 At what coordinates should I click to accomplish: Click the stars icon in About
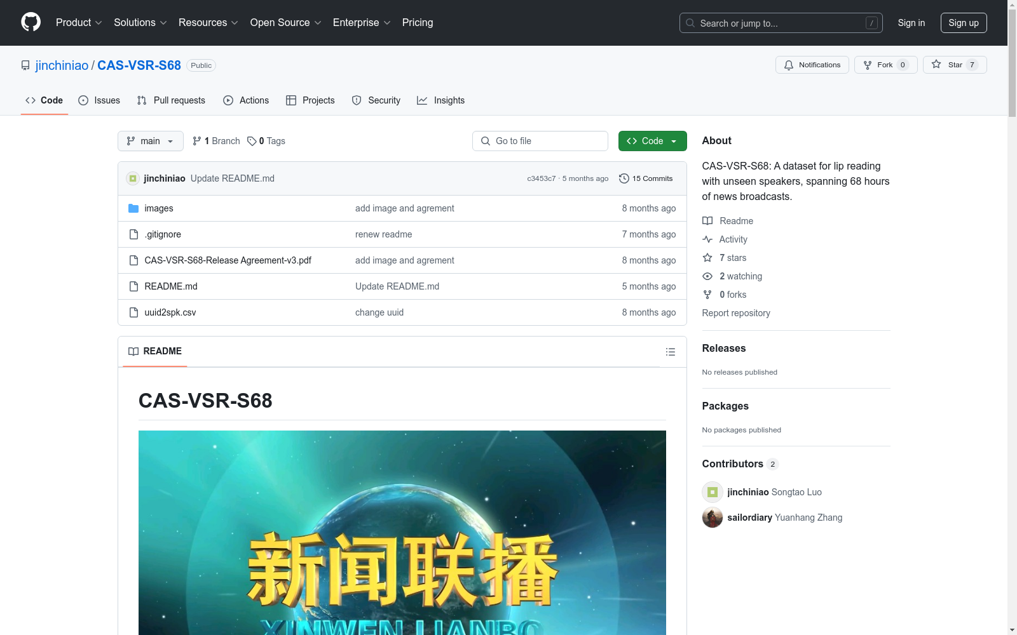click(707, 258)
